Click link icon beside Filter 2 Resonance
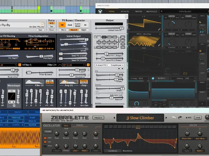 (88, 75)
